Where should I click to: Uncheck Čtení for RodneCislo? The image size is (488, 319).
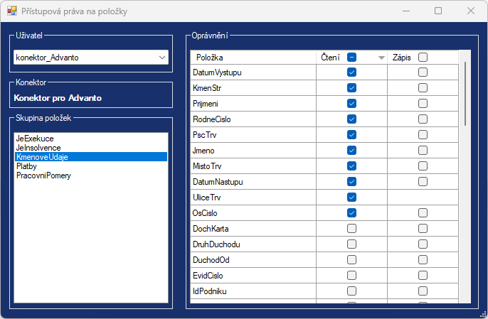(x=351, y=119)
